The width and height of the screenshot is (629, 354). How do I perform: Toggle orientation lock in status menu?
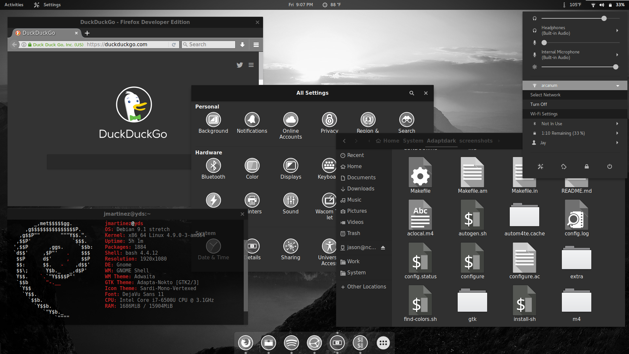click(564, 167)
